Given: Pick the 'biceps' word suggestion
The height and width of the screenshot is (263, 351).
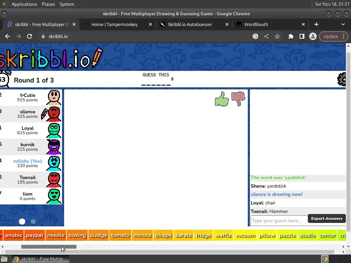Looking at the screenshot, I should tap(164, 235).
